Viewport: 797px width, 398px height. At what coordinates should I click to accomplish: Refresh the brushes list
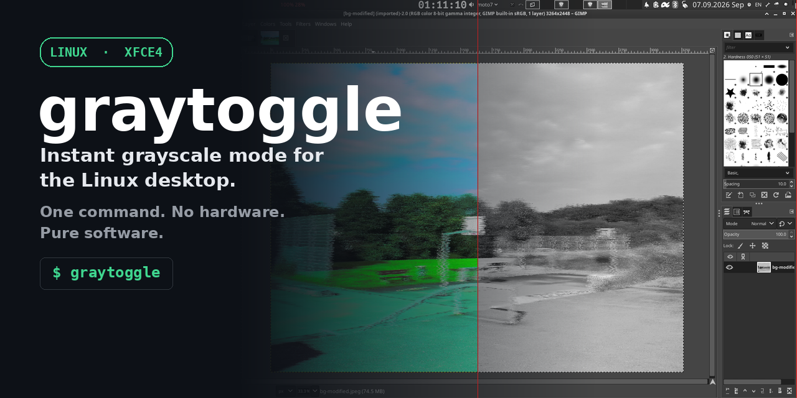(776, 195)
